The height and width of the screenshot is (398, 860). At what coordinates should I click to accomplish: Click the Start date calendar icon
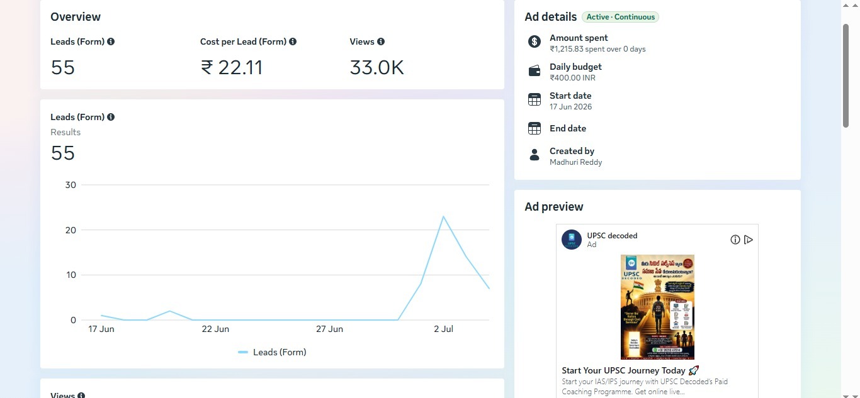[535, 99]
